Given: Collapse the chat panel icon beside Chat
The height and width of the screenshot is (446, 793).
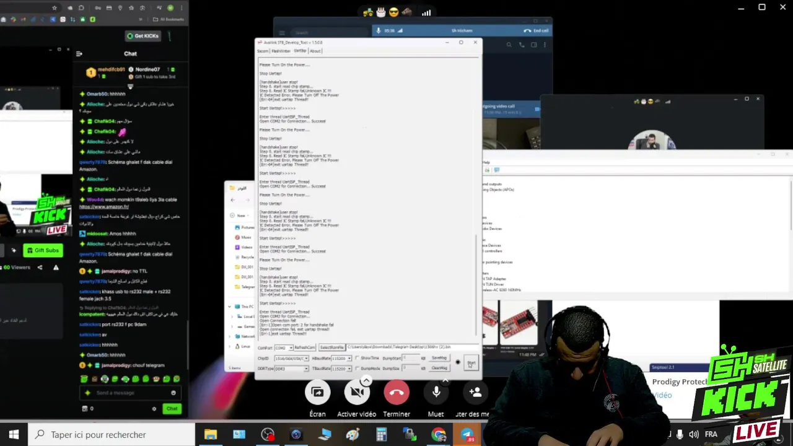Looking at the screenshot, I should click(79, 54).
